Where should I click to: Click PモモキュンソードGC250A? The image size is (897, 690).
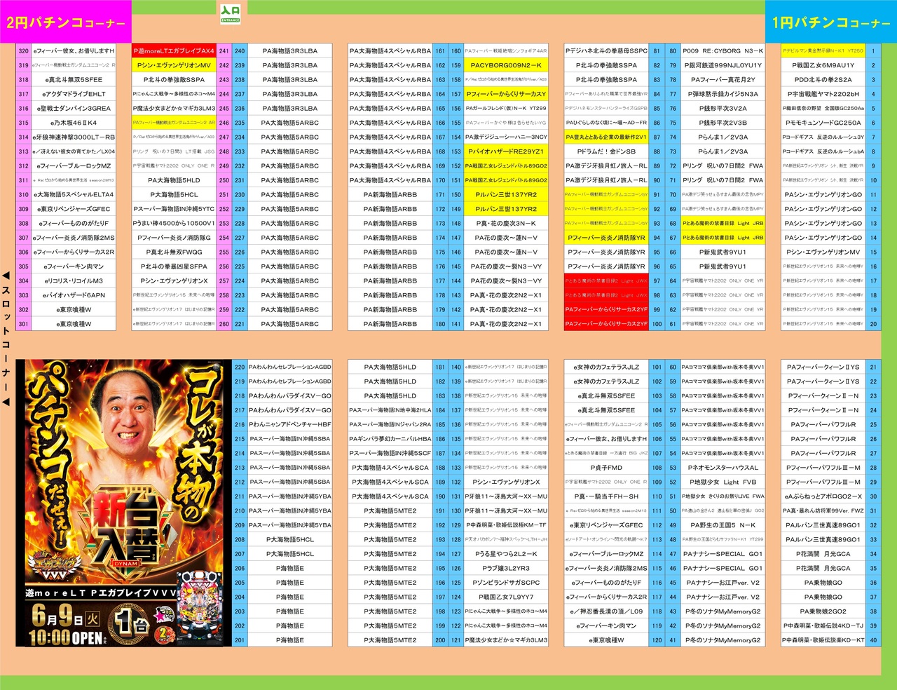(x=823, y=123)
